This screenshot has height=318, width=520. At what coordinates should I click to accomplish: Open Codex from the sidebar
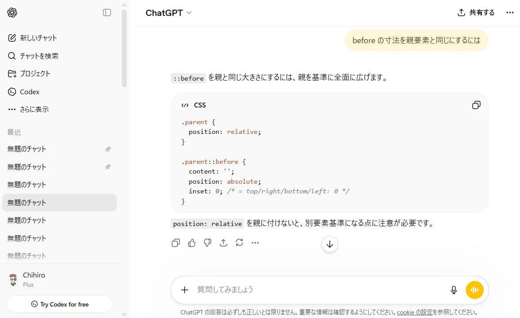pyautogui.click(x=60, y=92)
